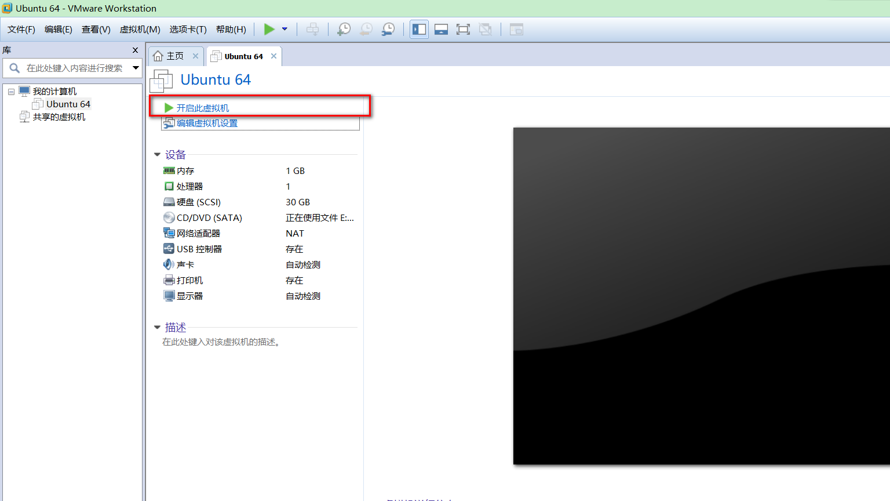Select the console view icon at toolbar's far right
The width and height of the screenshot is (890, 501).
point(516,29)
